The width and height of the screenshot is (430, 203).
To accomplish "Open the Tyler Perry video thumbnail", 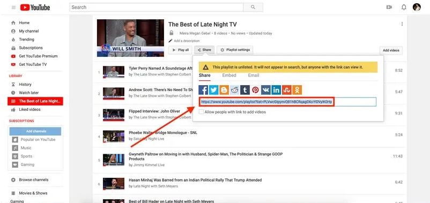I will [114, 72].
